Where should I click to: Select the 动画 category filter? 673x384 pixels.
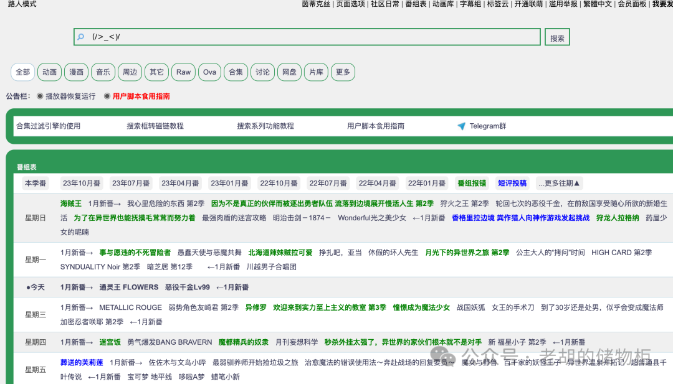(x=49, y=72)
